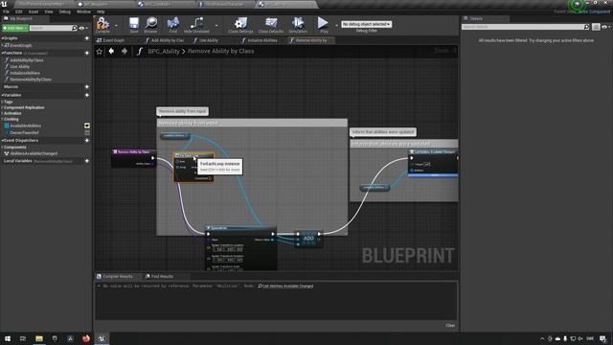Open My Blueprint view options eye

83,28
